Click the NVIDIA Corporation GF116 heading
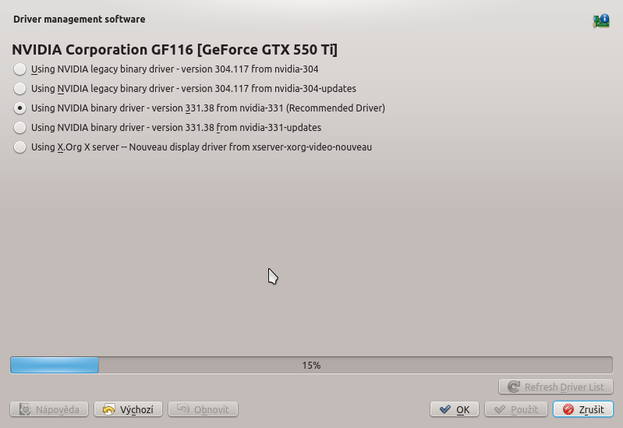The height and width of the screenshot is (428, 623). point(175,50)
